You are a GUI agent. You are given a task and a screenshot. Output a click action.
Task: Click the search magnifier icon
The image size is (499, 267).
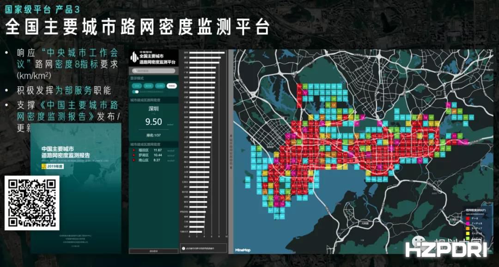(134, 71)
